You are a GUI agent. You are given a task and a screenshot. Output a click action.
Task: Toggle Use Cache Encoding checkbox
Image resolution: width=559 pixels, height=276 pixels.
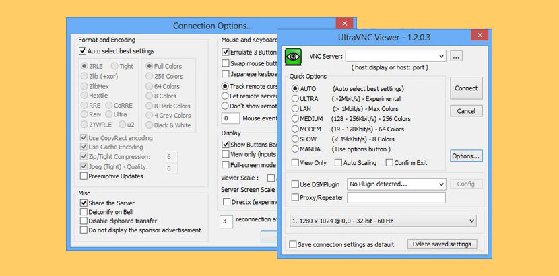[84, 147]
